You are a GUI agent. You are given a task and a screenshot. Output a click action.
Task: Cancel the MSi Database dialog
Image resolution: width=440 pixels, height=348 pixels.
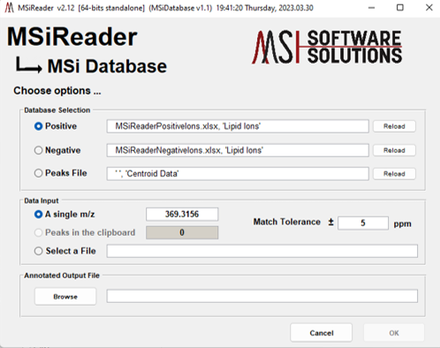[322, 333]
